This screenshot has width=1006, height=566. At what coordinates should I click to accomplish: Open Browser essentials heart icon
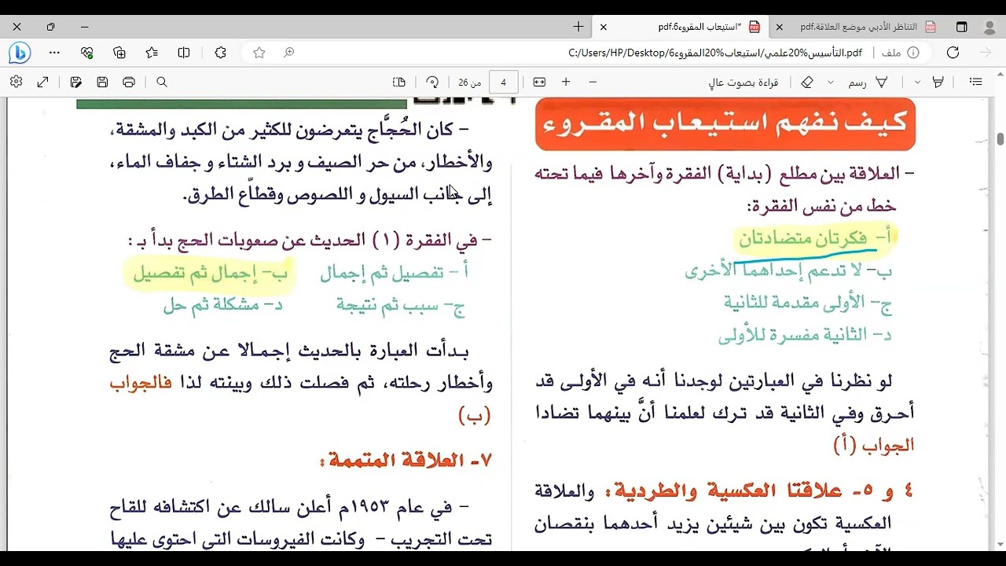tap(87, 53)
